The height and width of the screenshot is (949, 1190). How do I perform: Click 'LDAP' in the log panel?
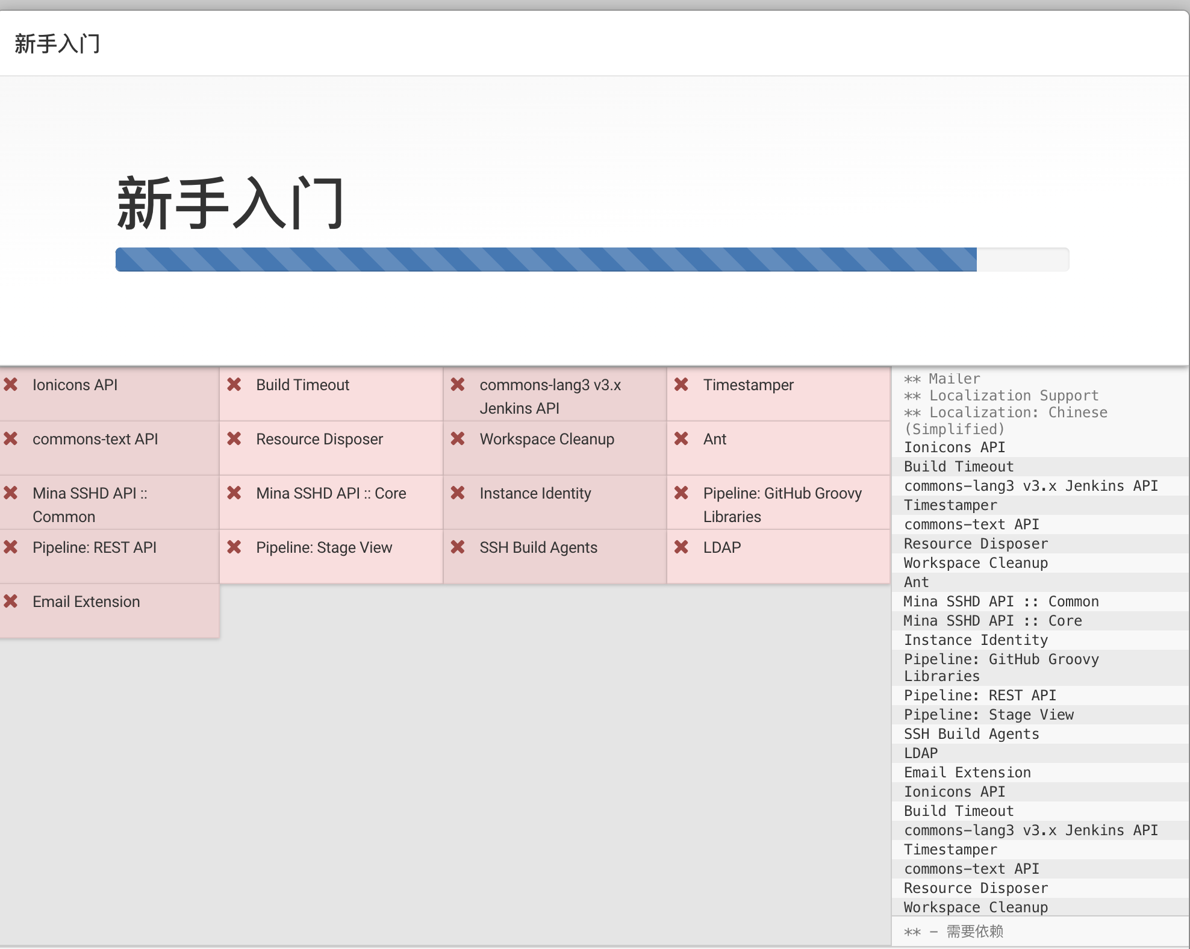click(x=921, y=753)
